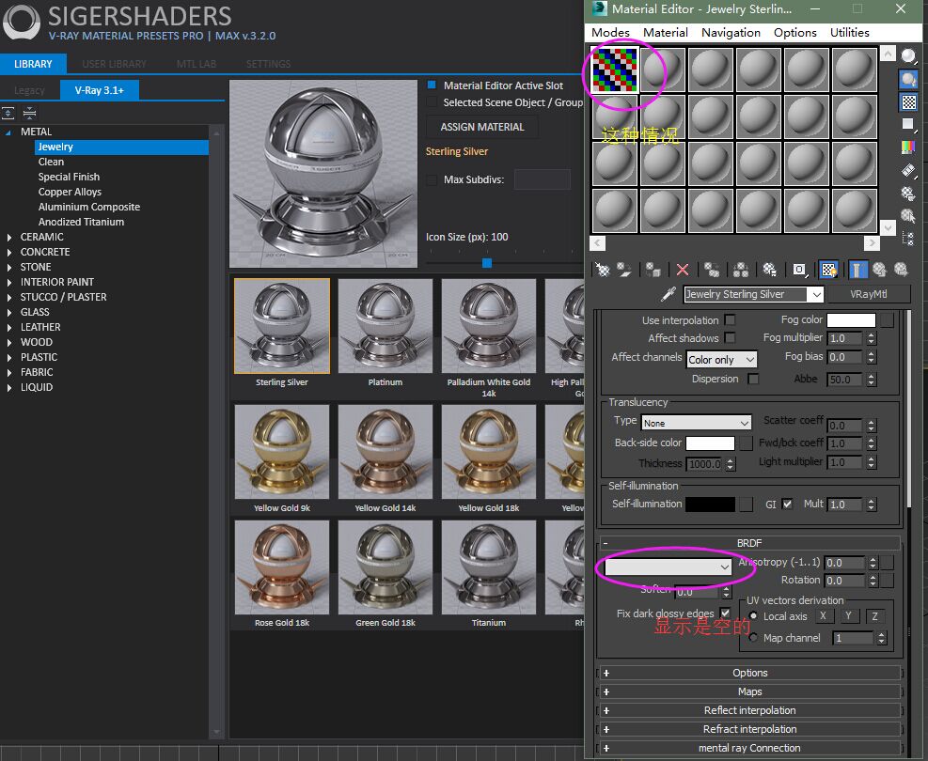Screen dimensions: 928x761
Task: Expand the CERAMIC category
Action: click(8, 237)
